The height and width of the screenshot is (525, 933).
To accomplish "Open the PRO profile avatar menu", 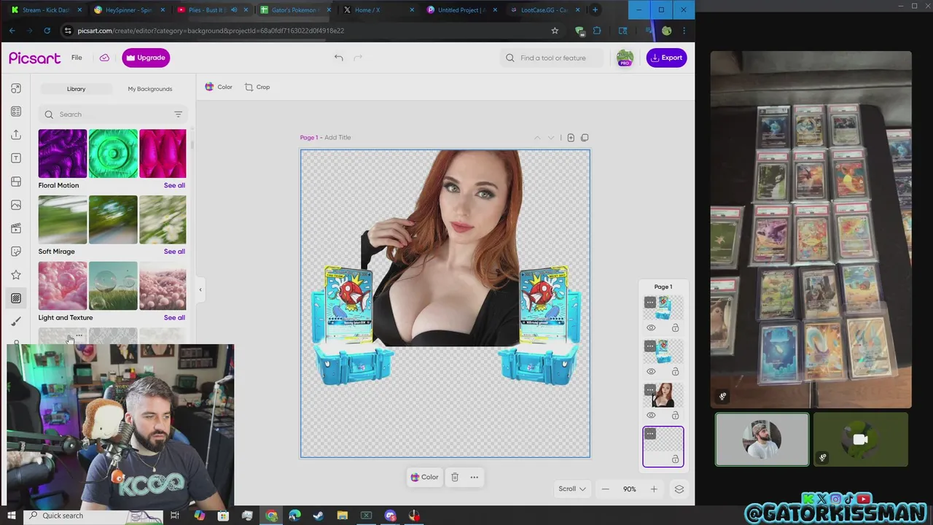I will coord(625,58).
